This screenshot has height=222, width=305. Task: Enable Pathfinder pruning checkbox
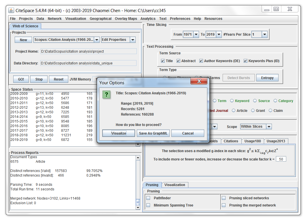[148, 198]
